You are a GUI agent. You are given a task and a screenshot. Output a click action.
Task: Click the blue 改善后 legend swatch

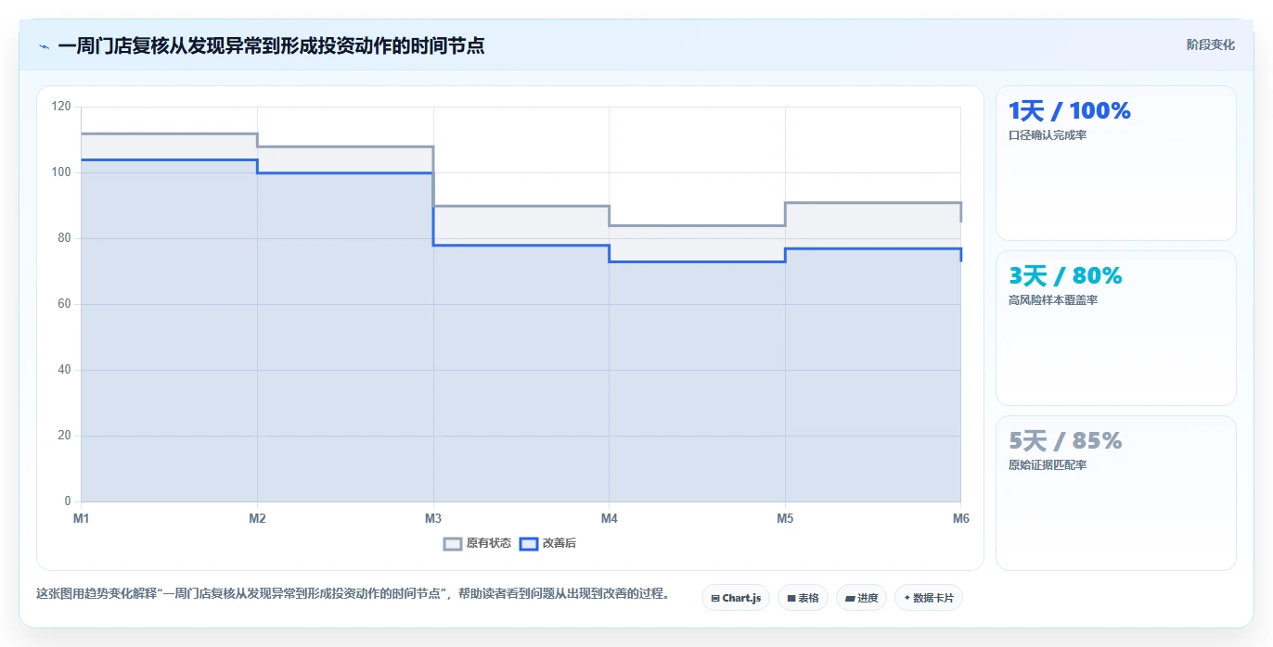(x=528, y=543)
